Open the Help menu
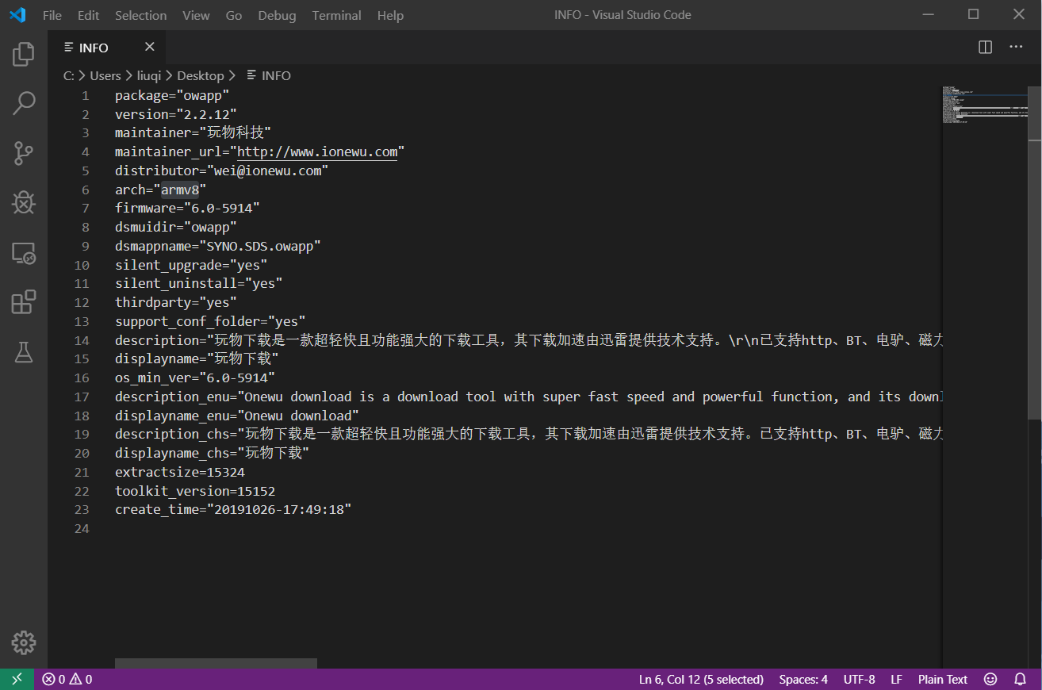The height and width of the screenshot is (690, 1042). (390, 15)
